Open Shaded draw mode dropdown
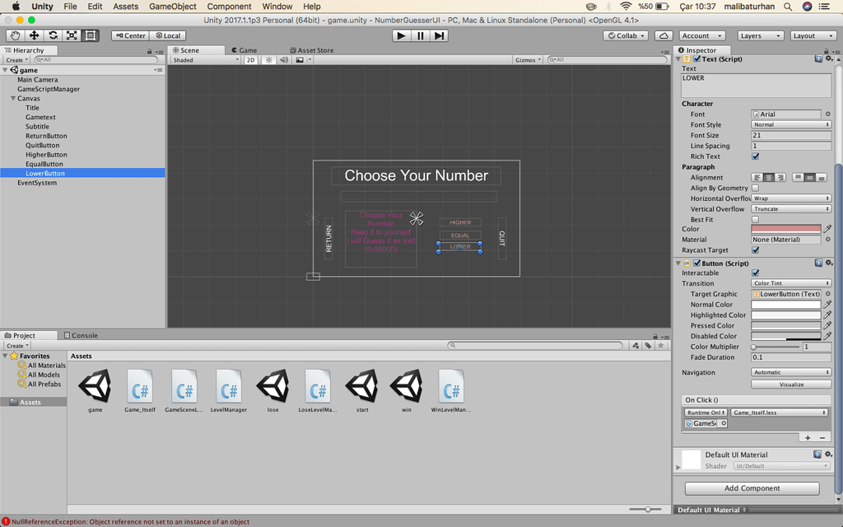This screenshot has height=527, width=843. 205,59
